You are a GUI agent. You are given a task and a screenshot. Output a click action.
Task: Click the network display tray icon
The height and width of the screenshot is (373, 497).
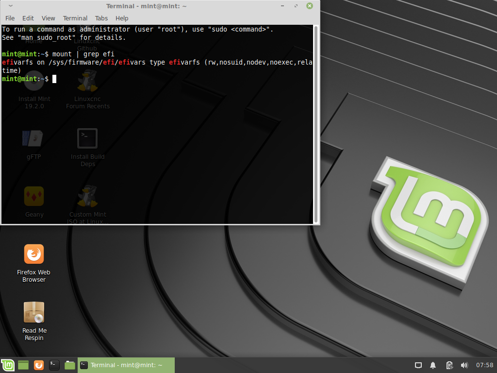point(418,365)
